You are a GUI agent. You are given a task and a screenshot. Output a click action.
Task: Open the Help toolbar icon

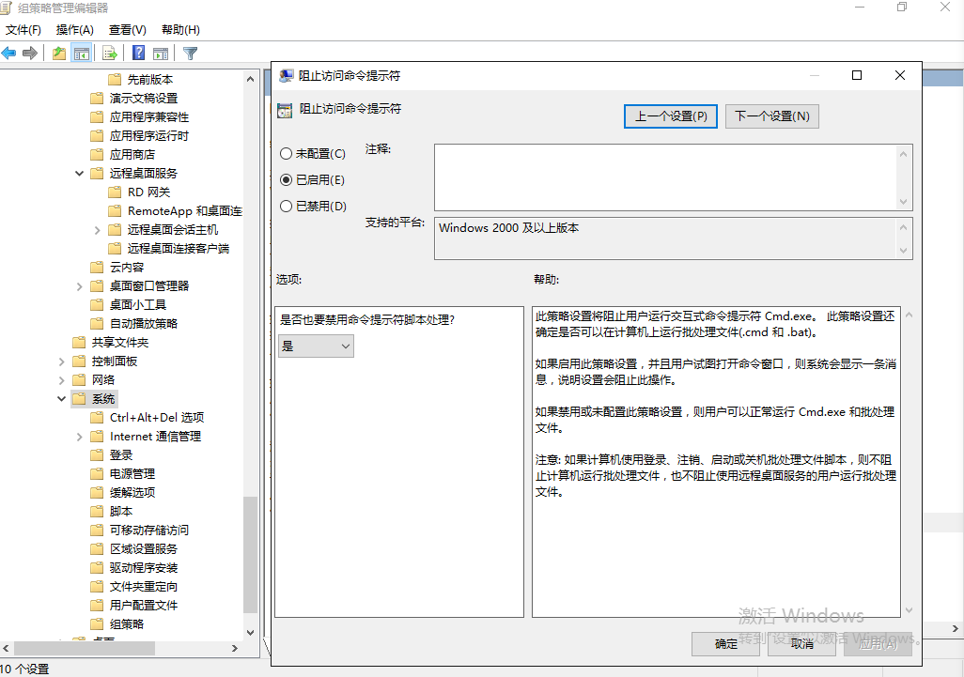coord(139,54)
